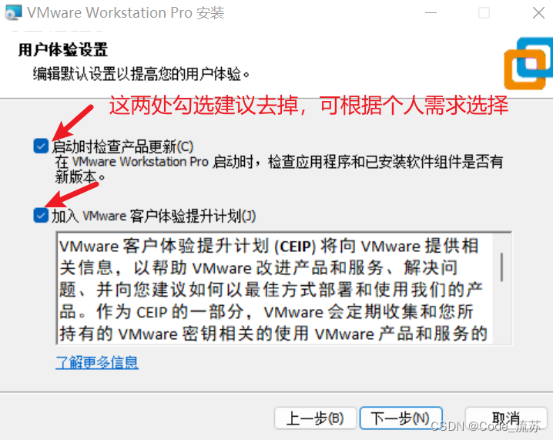This screenshot has width=553, height=440.
Task: Click the red annotation text 这两处勾选建议去掉
Action: (203, 105)
